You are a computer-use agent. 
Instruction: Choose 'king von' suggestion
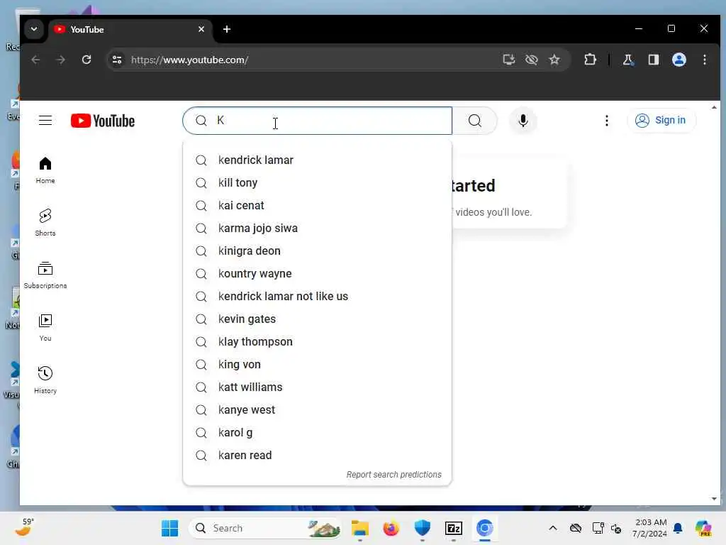click(x=317, y=364)
